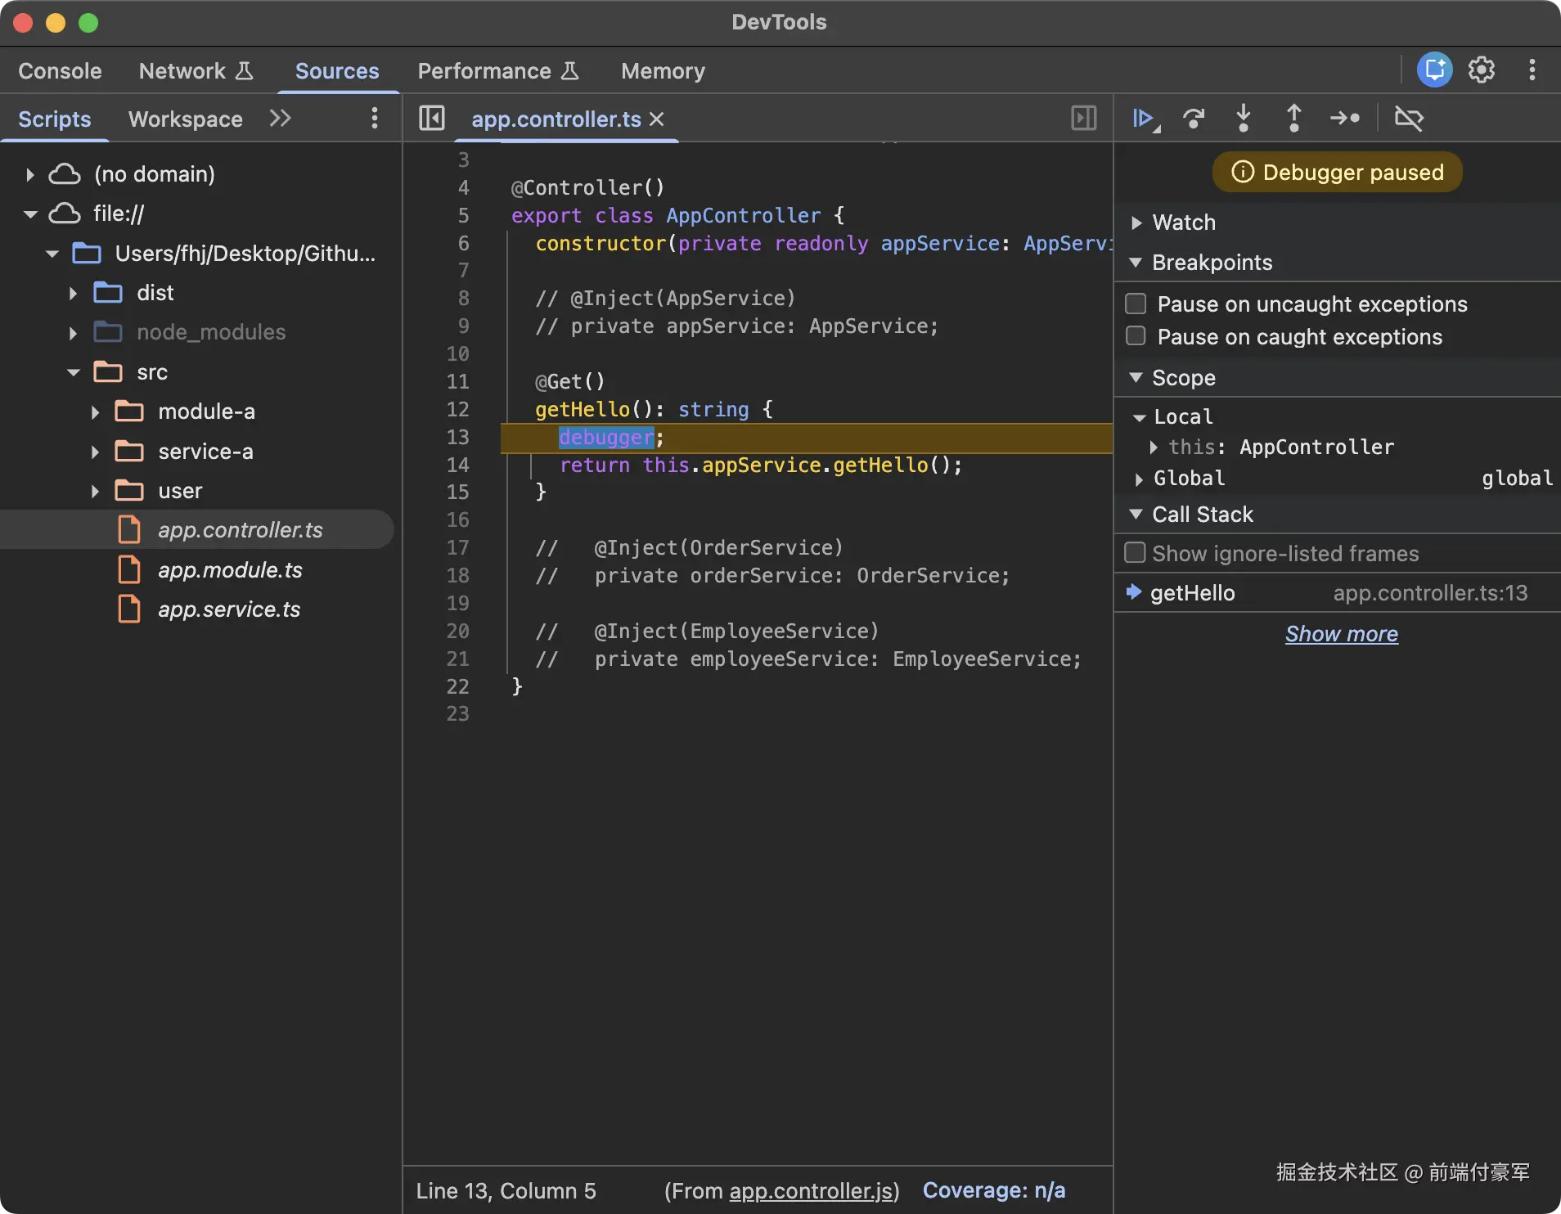Switch to the Console tab
The image size is (1561, 1214).
(x=60, y=71)
